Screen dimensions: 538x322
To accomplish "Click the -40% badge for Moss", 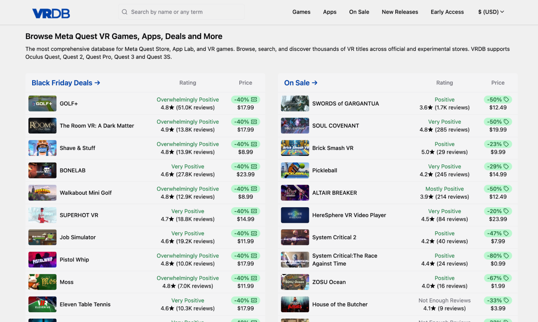I will pyautogui.click(x=245, y=278).
